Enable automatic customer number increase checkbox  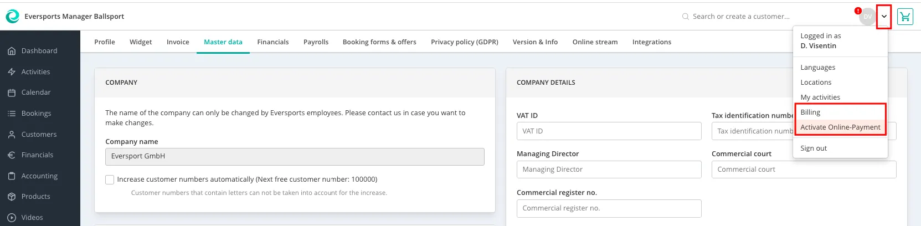pos(110,179)
